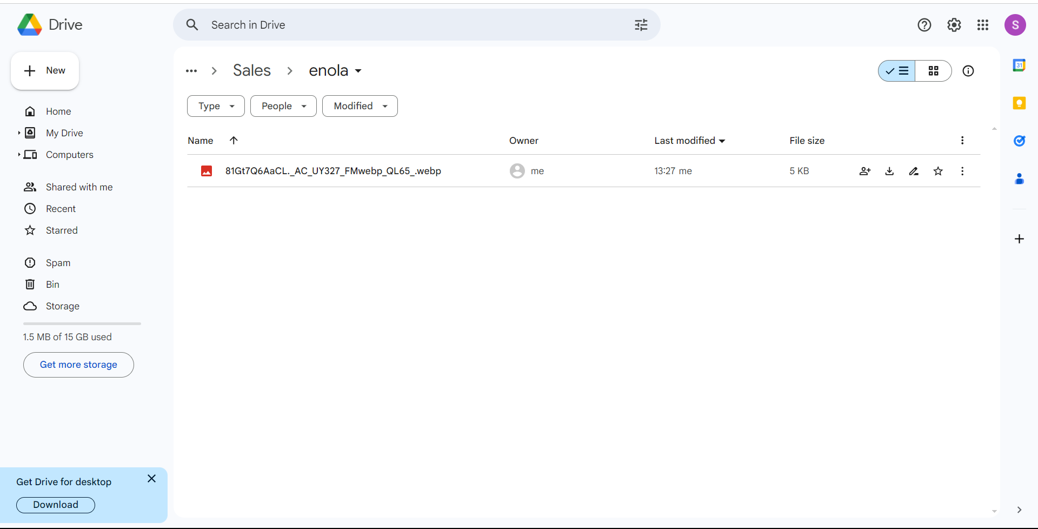Image resolution: width=1038 pixels, height=529 pixels.
Task: Open the Google apps grid launcher
Action: coord(983,25)
